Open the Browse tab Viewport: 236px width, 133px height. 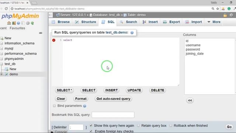(x=60, y=22)
